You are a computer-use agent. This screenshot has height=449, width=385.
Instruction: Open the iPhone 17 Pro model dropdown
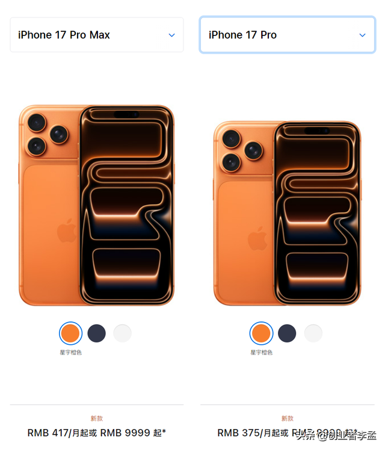pyautogui.click(x=288, y=35)
